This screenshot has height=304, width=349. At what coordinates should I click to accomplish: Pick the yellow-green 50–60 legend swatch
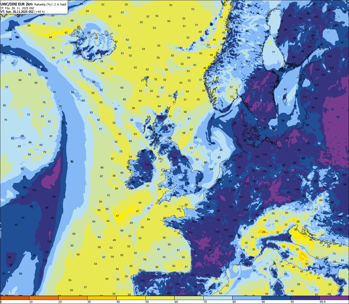point(160,298)
